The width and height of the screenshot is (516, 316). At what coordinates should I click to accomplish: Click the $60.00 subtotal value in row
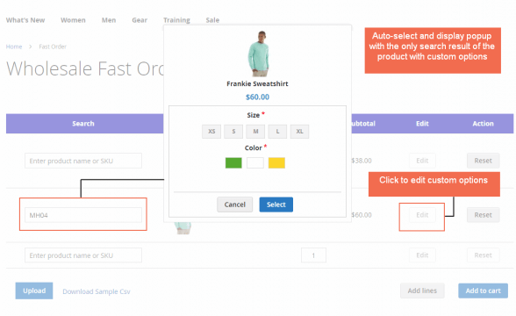pyautogui.click(x=362, y=215)
